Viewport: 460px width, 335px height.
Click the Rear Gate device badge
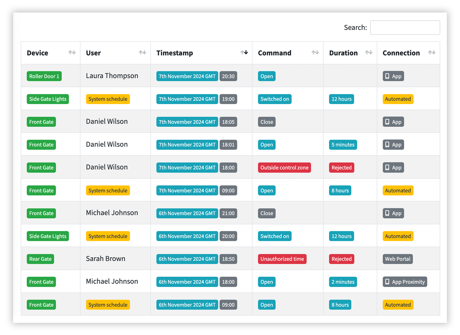(x=40, y=259)
